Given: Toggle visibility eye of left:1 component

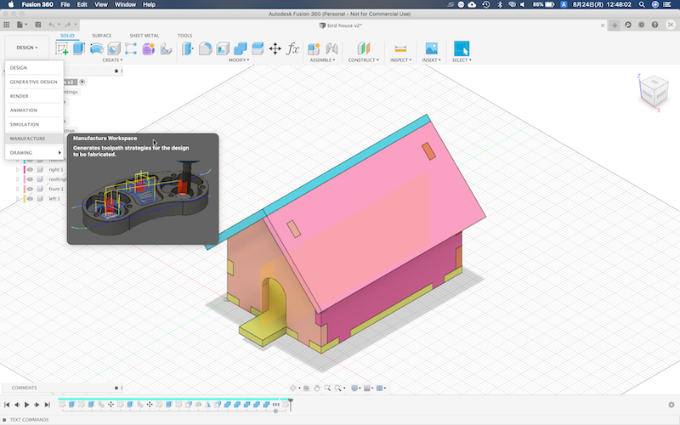Looking at the screenshot, I should click(x=30, y=199).
